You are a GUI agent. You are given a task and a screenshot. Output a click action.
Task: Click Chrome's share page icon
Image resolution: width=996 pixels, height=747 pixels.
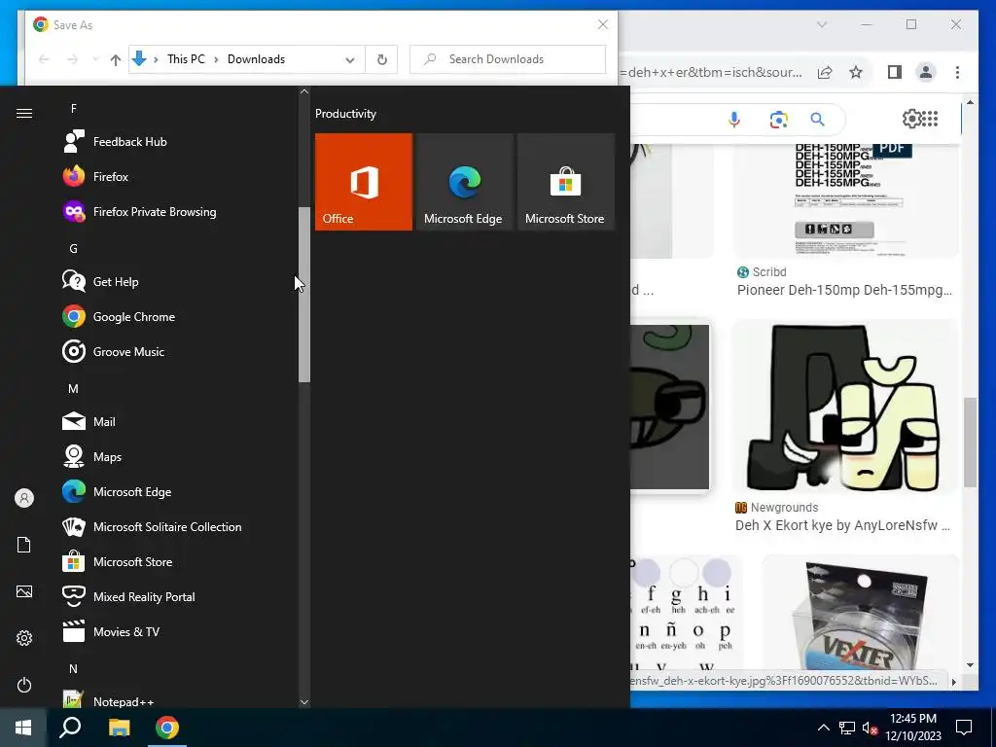[825, 72]
